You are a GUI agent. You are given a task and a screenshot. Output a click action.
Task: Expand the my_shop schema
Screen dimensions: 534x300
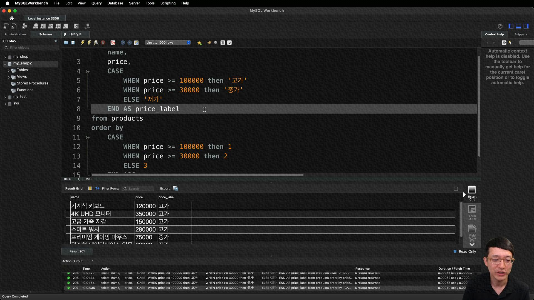(5, 57)
